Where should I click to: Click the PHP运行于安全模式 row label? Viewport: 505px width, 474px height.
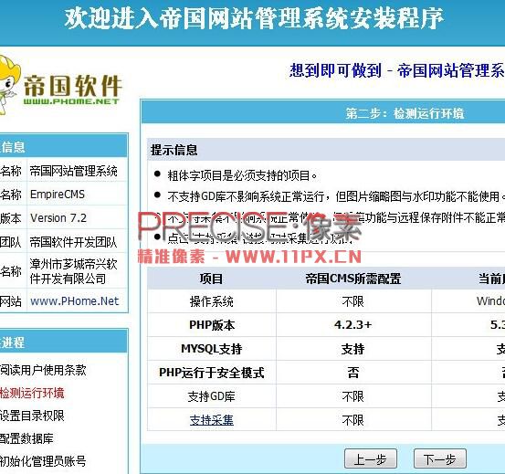212,373
